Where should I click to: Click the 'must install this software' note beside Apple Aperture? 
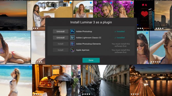121,51
